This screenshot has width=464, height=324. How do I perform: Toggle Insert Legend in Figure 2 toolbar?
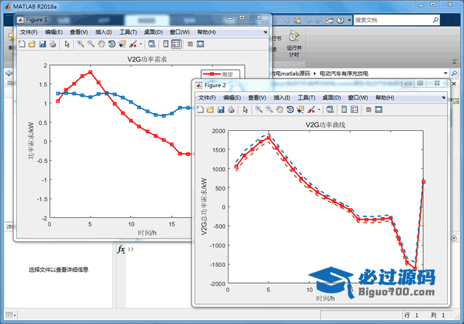point(354,110)
